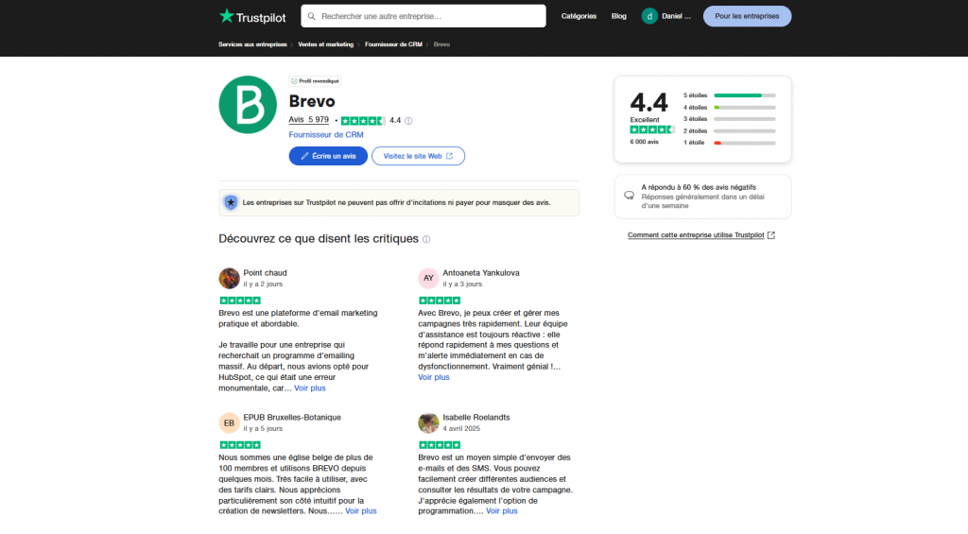Click external link icon in Visitez le site
The image size is (968, 534).
449,156
